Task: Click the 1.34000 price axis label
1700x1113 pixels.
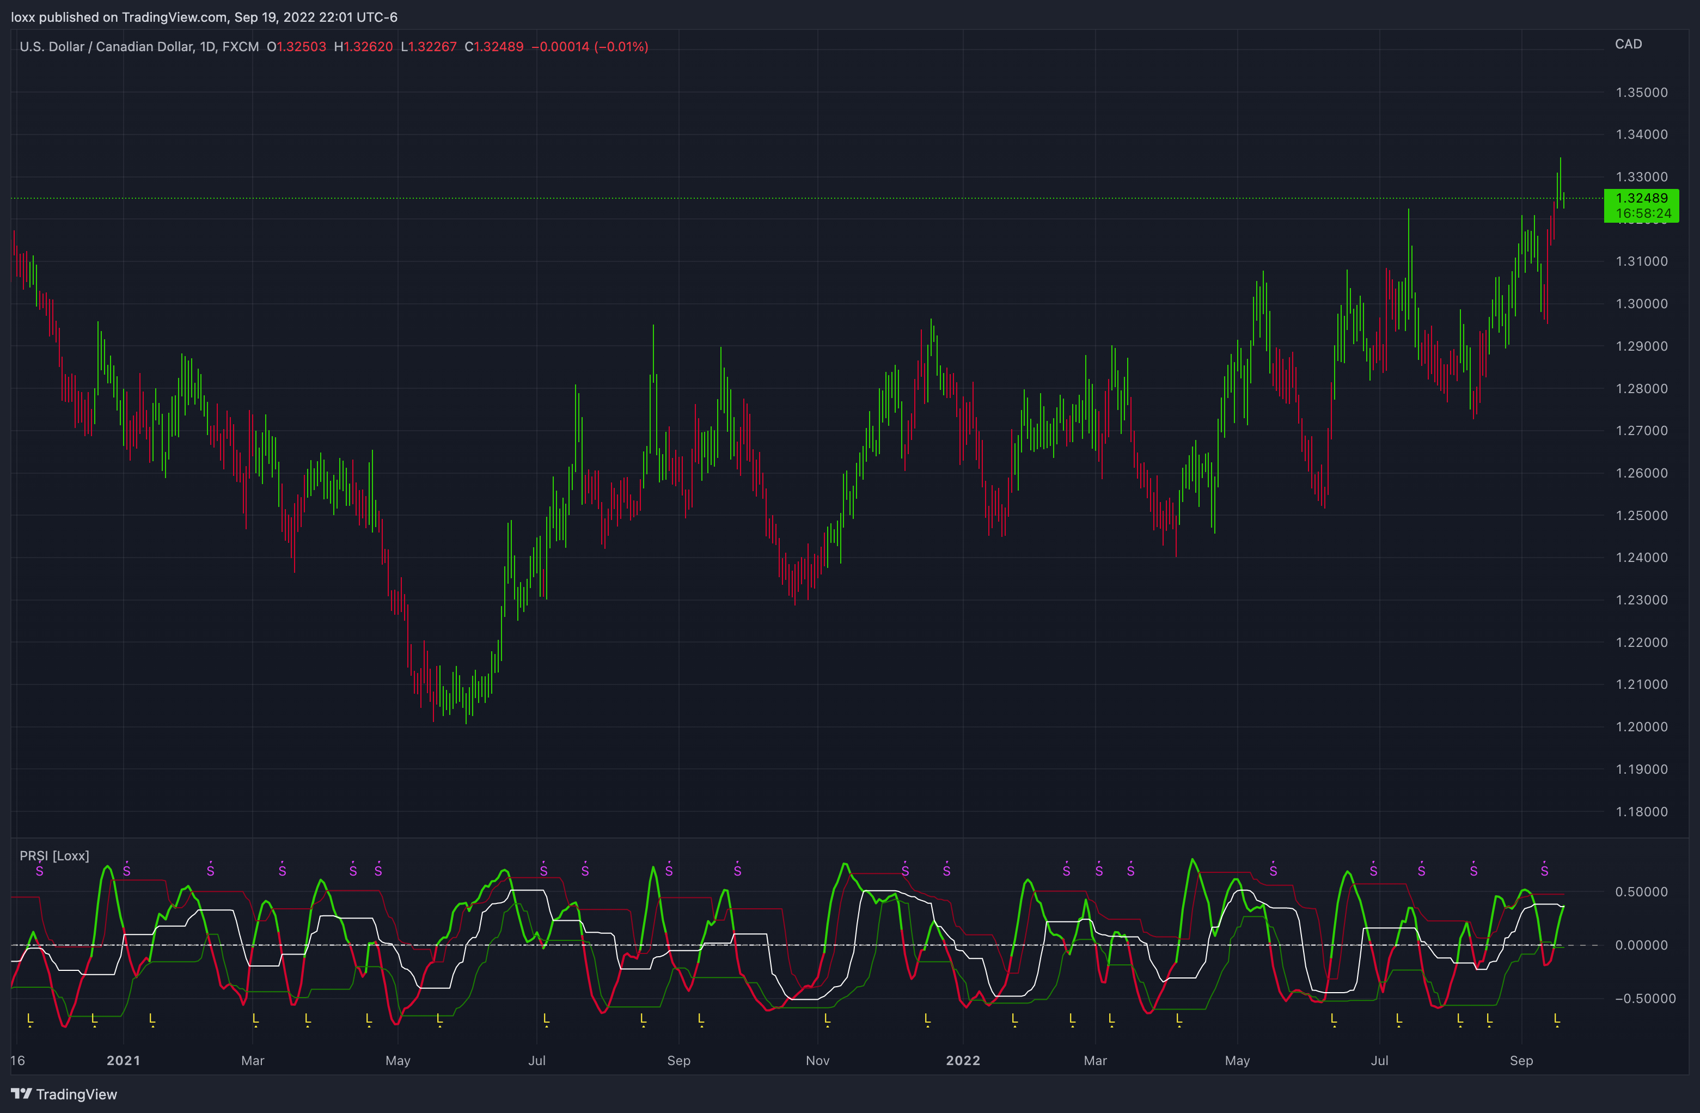Action: click(x=1642, y=134)
